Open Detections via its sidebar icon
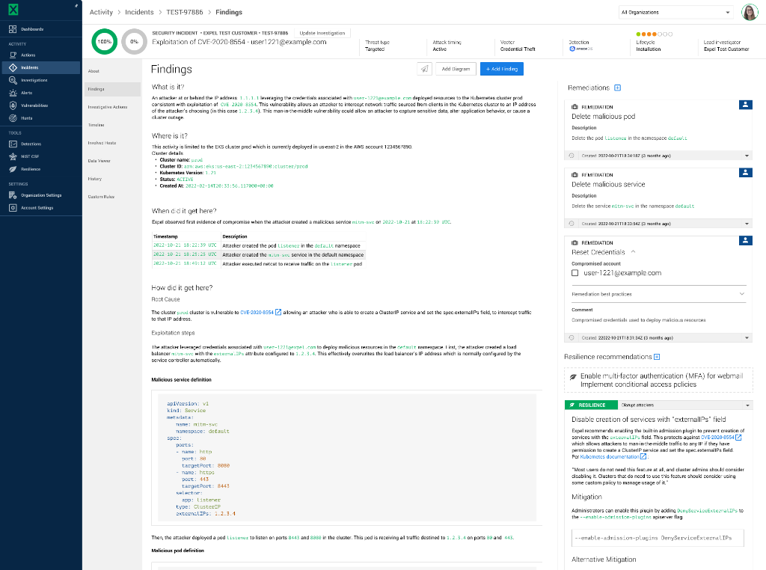This screenshot has width=766, height=570. point(13,144)
